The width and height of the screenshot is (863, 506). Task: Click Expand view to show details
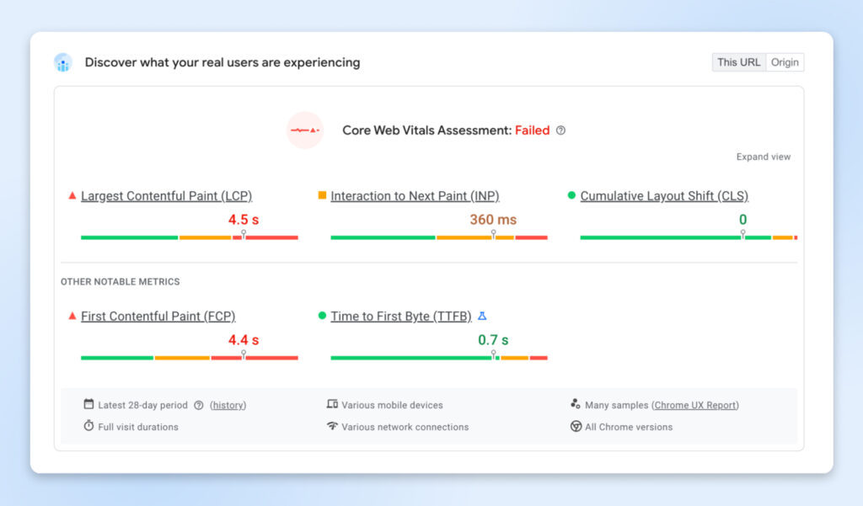coord(763,157)
